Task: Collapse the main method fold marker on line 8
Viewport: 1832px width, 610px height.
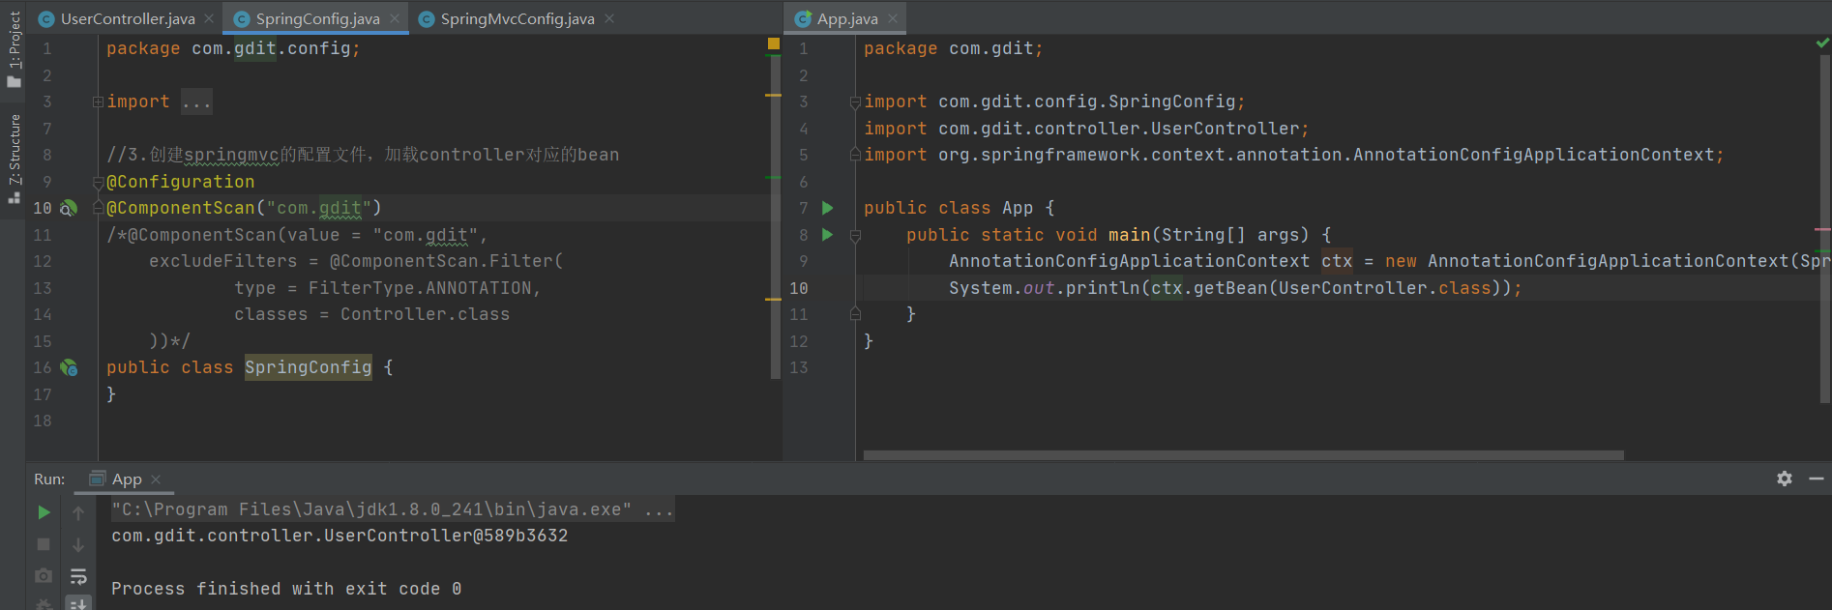Action: 855,235
